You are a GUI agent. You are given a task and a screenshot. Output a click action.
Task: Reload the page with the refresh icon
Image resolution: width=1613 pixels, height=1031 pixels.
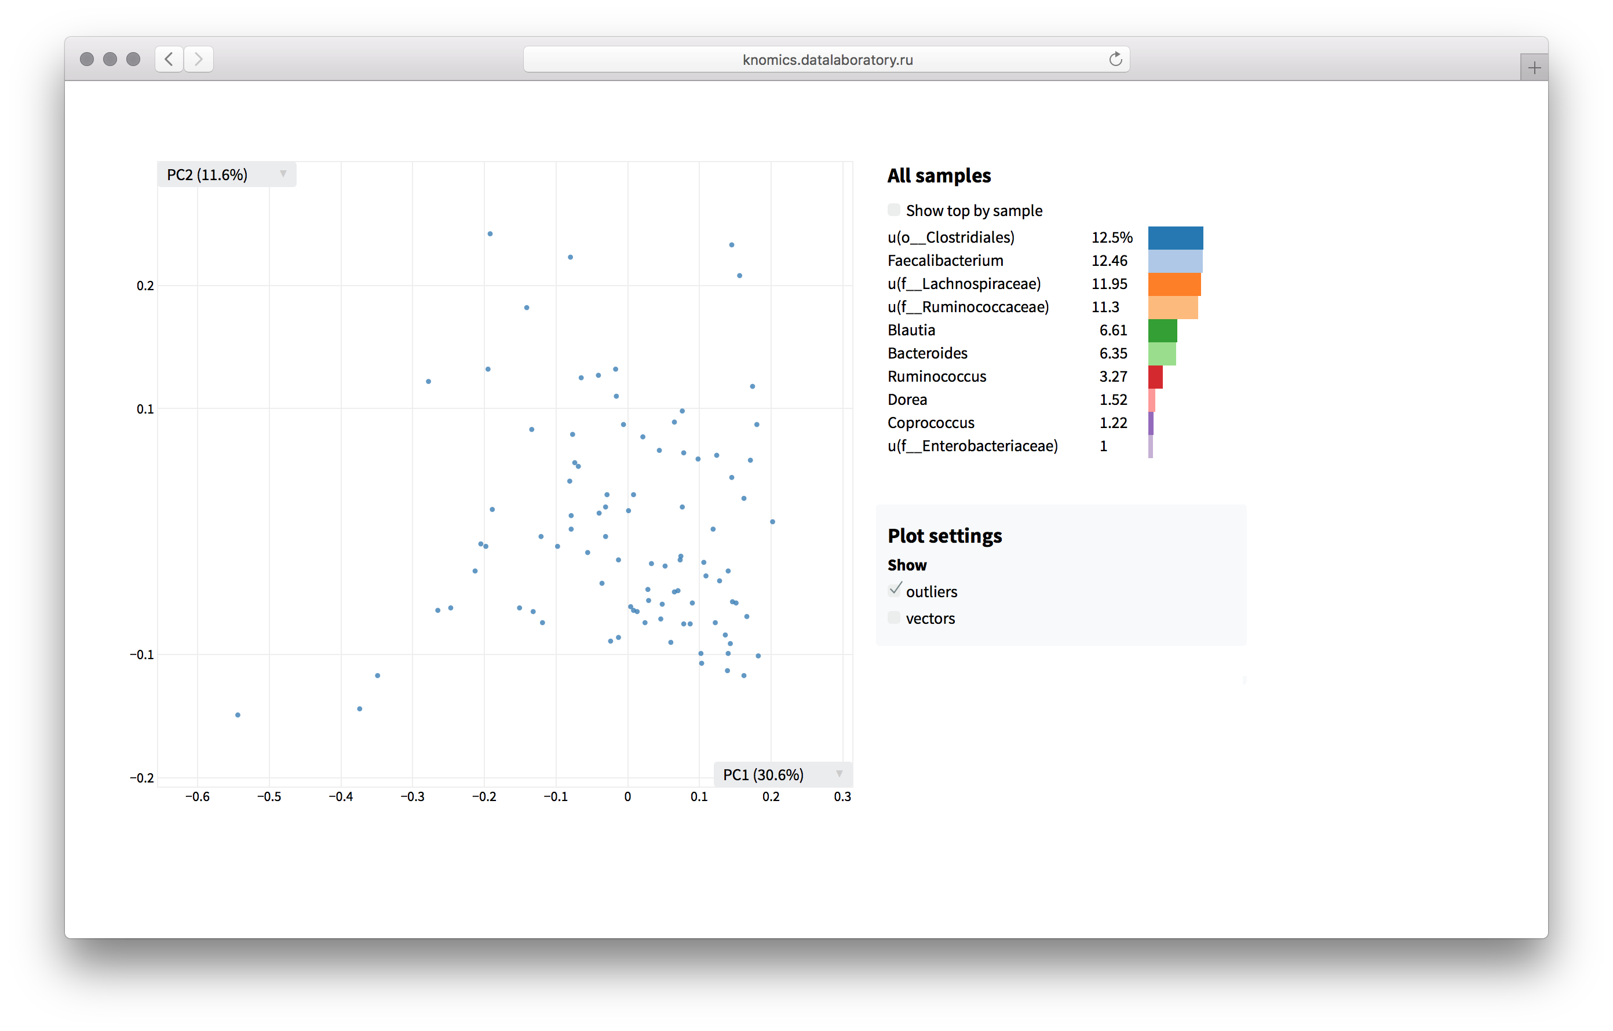(1115, 59)
